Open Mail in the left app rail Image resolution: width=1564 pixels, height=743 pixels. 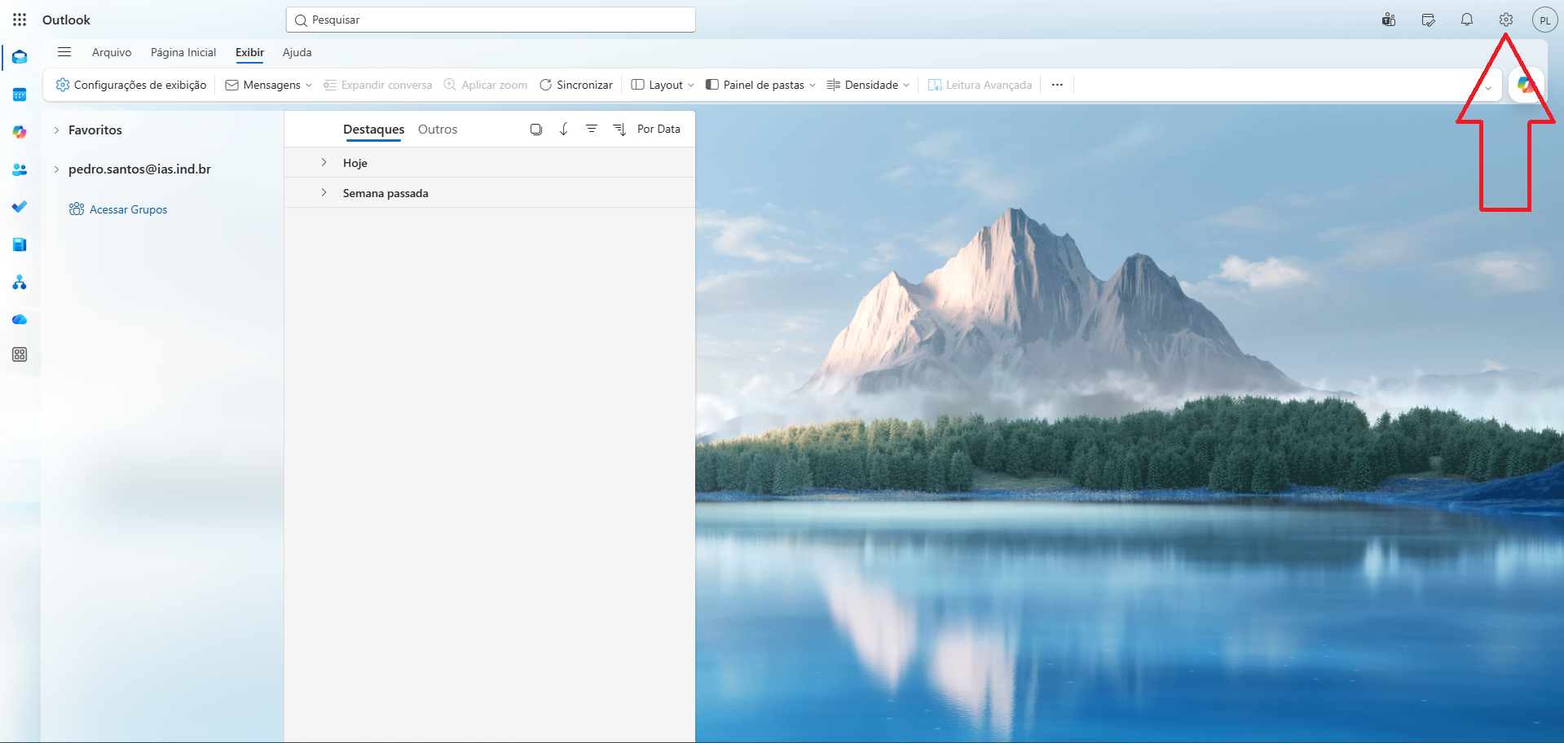tap(20, 57)
